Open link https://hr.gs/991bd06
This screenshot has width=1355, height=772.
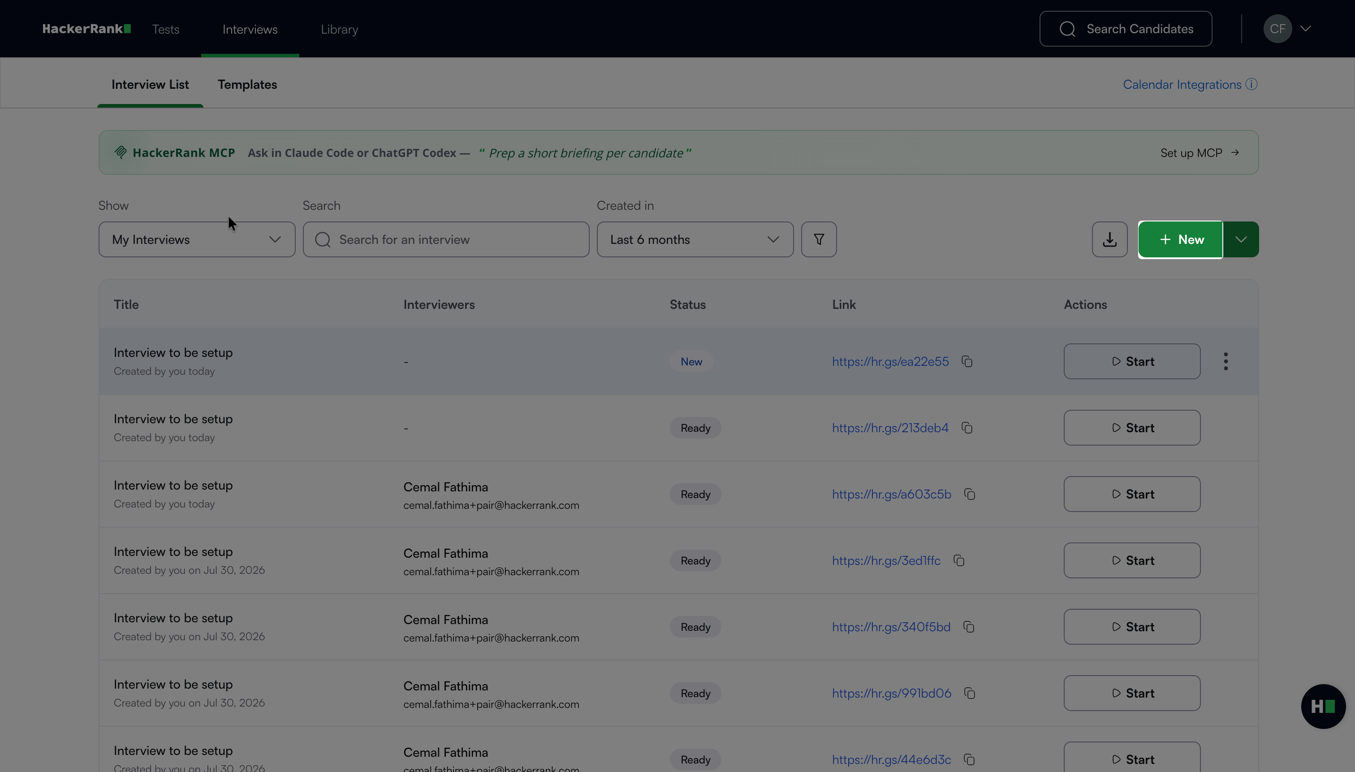(x=892, y=693)
